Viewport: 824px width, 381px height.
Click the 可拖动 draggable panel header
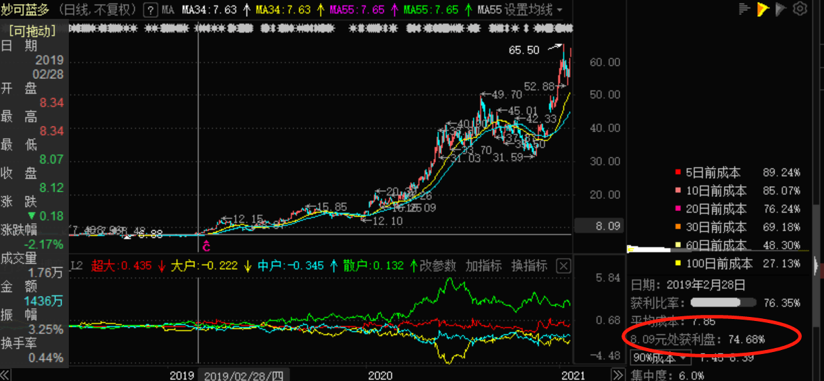(32, 30)
